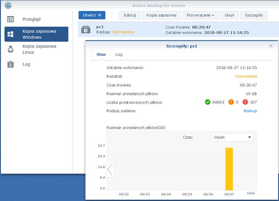279x201 pixels.
Task: Click the Edytuj button
Action: [x=130, y=15]
